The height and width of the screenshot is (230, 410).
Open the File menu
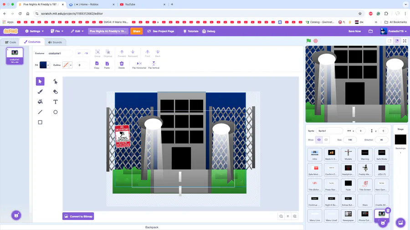coord(57,31)
